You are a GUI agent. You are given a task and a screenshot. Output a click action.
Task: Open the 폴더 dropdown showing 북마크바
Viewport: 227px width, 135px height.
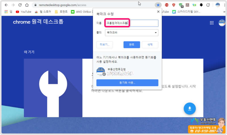click(132, 33)
